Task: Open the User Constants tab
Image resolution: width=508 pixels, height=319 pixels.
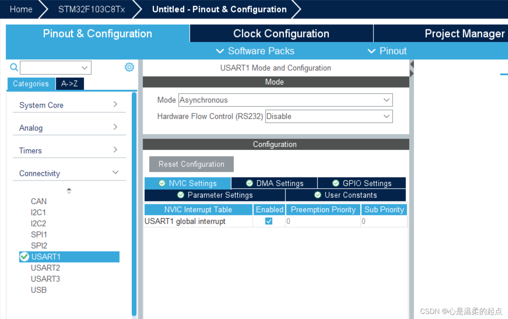Action: (x=346, y=195)
